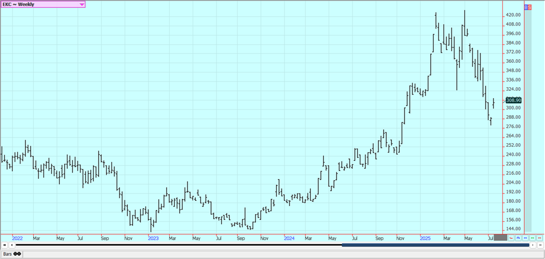Click the 2024 year label on the time axis
The height and width of the screenshot is (259, 545).
click(x=289, y=238)
